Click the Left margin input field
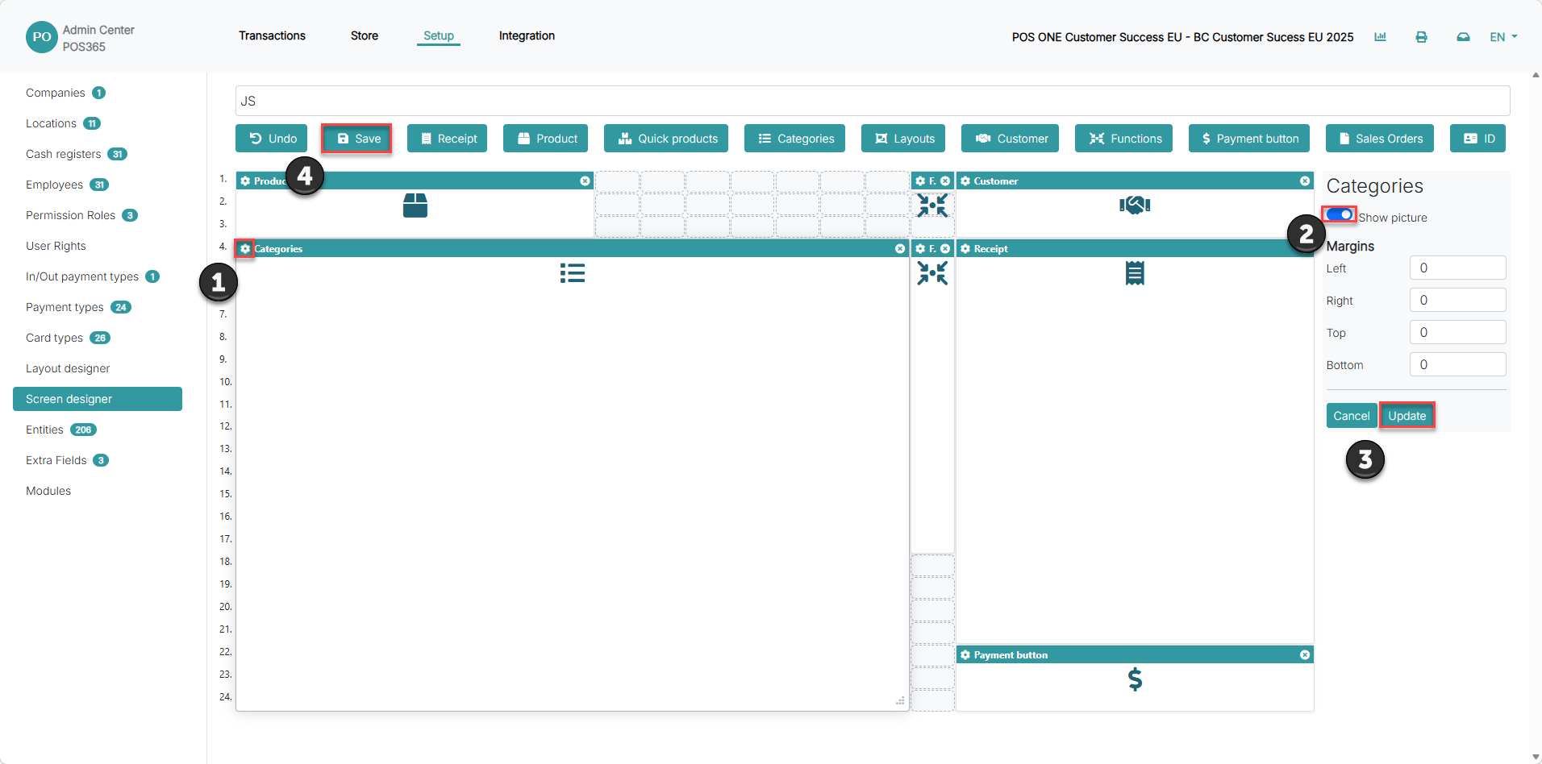The height and width of the screenshot is (764, 1542). [x=1457, y=268]
